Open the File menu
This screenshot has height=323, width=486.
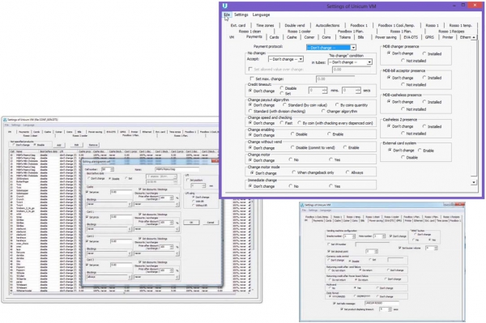click(x=227, y=15)
